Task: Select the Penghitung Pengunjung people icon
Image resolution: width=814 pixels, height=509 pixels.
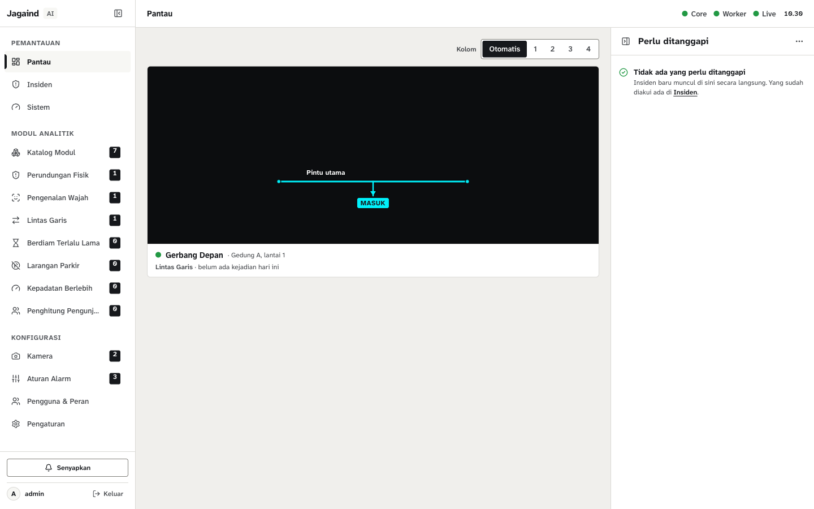Action: [16, 310]
